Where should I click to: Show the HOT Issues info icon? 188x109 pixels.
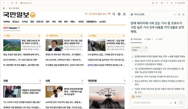(x=19, y=28)
